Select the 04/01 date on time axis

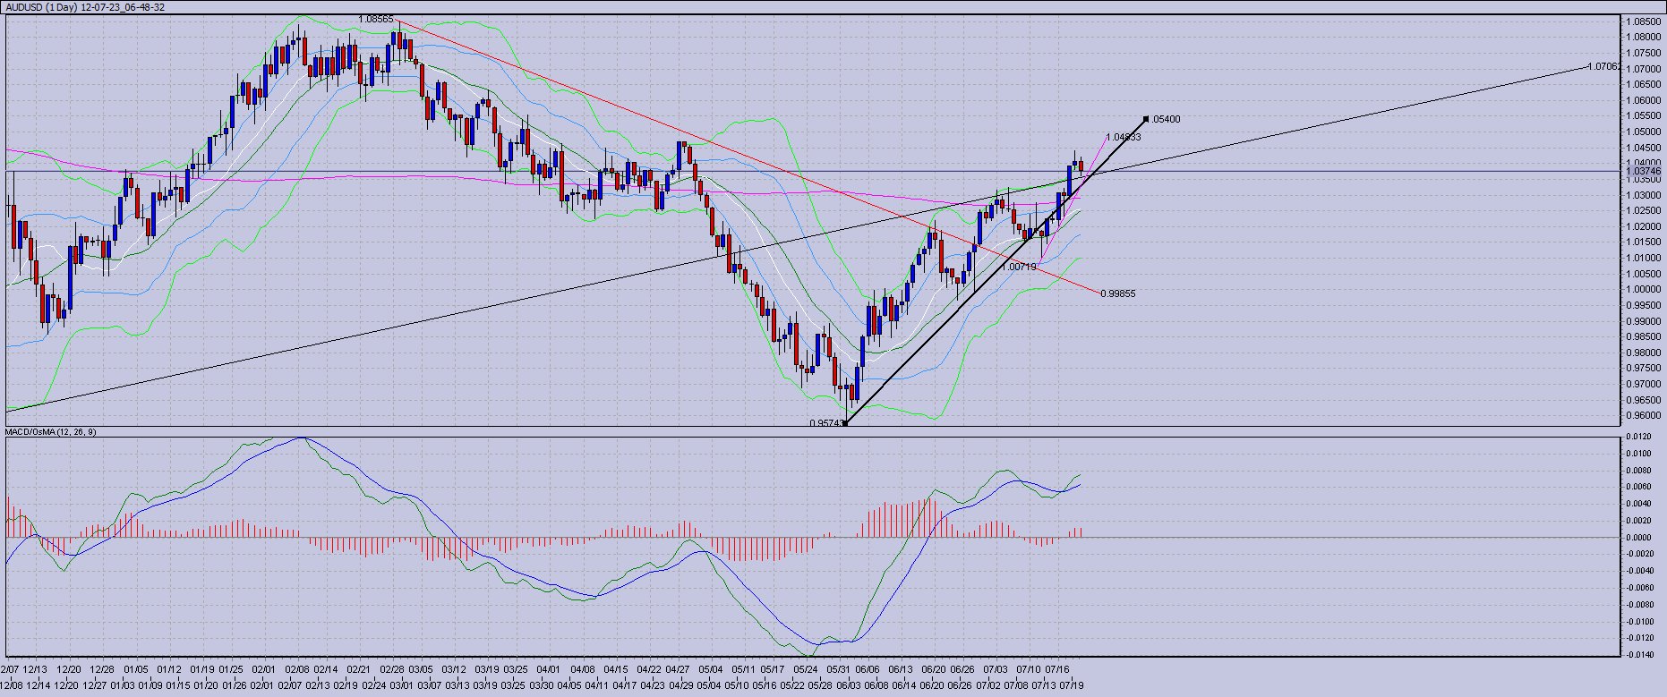tap(549, 668)
